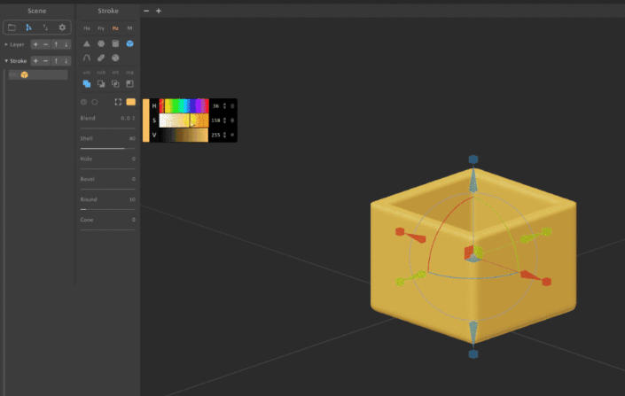Choose the curve stroke shape icon
Screen dimensions: 625x396
click(87, 58)
